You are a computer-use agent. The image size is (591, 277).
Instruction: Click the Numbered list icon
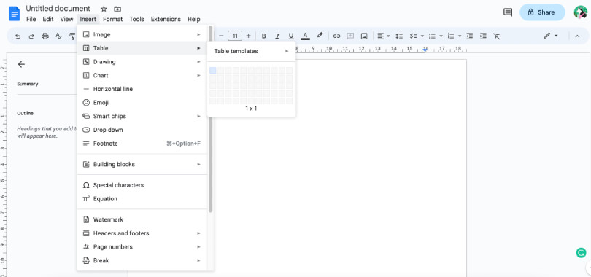click(451, 36)
